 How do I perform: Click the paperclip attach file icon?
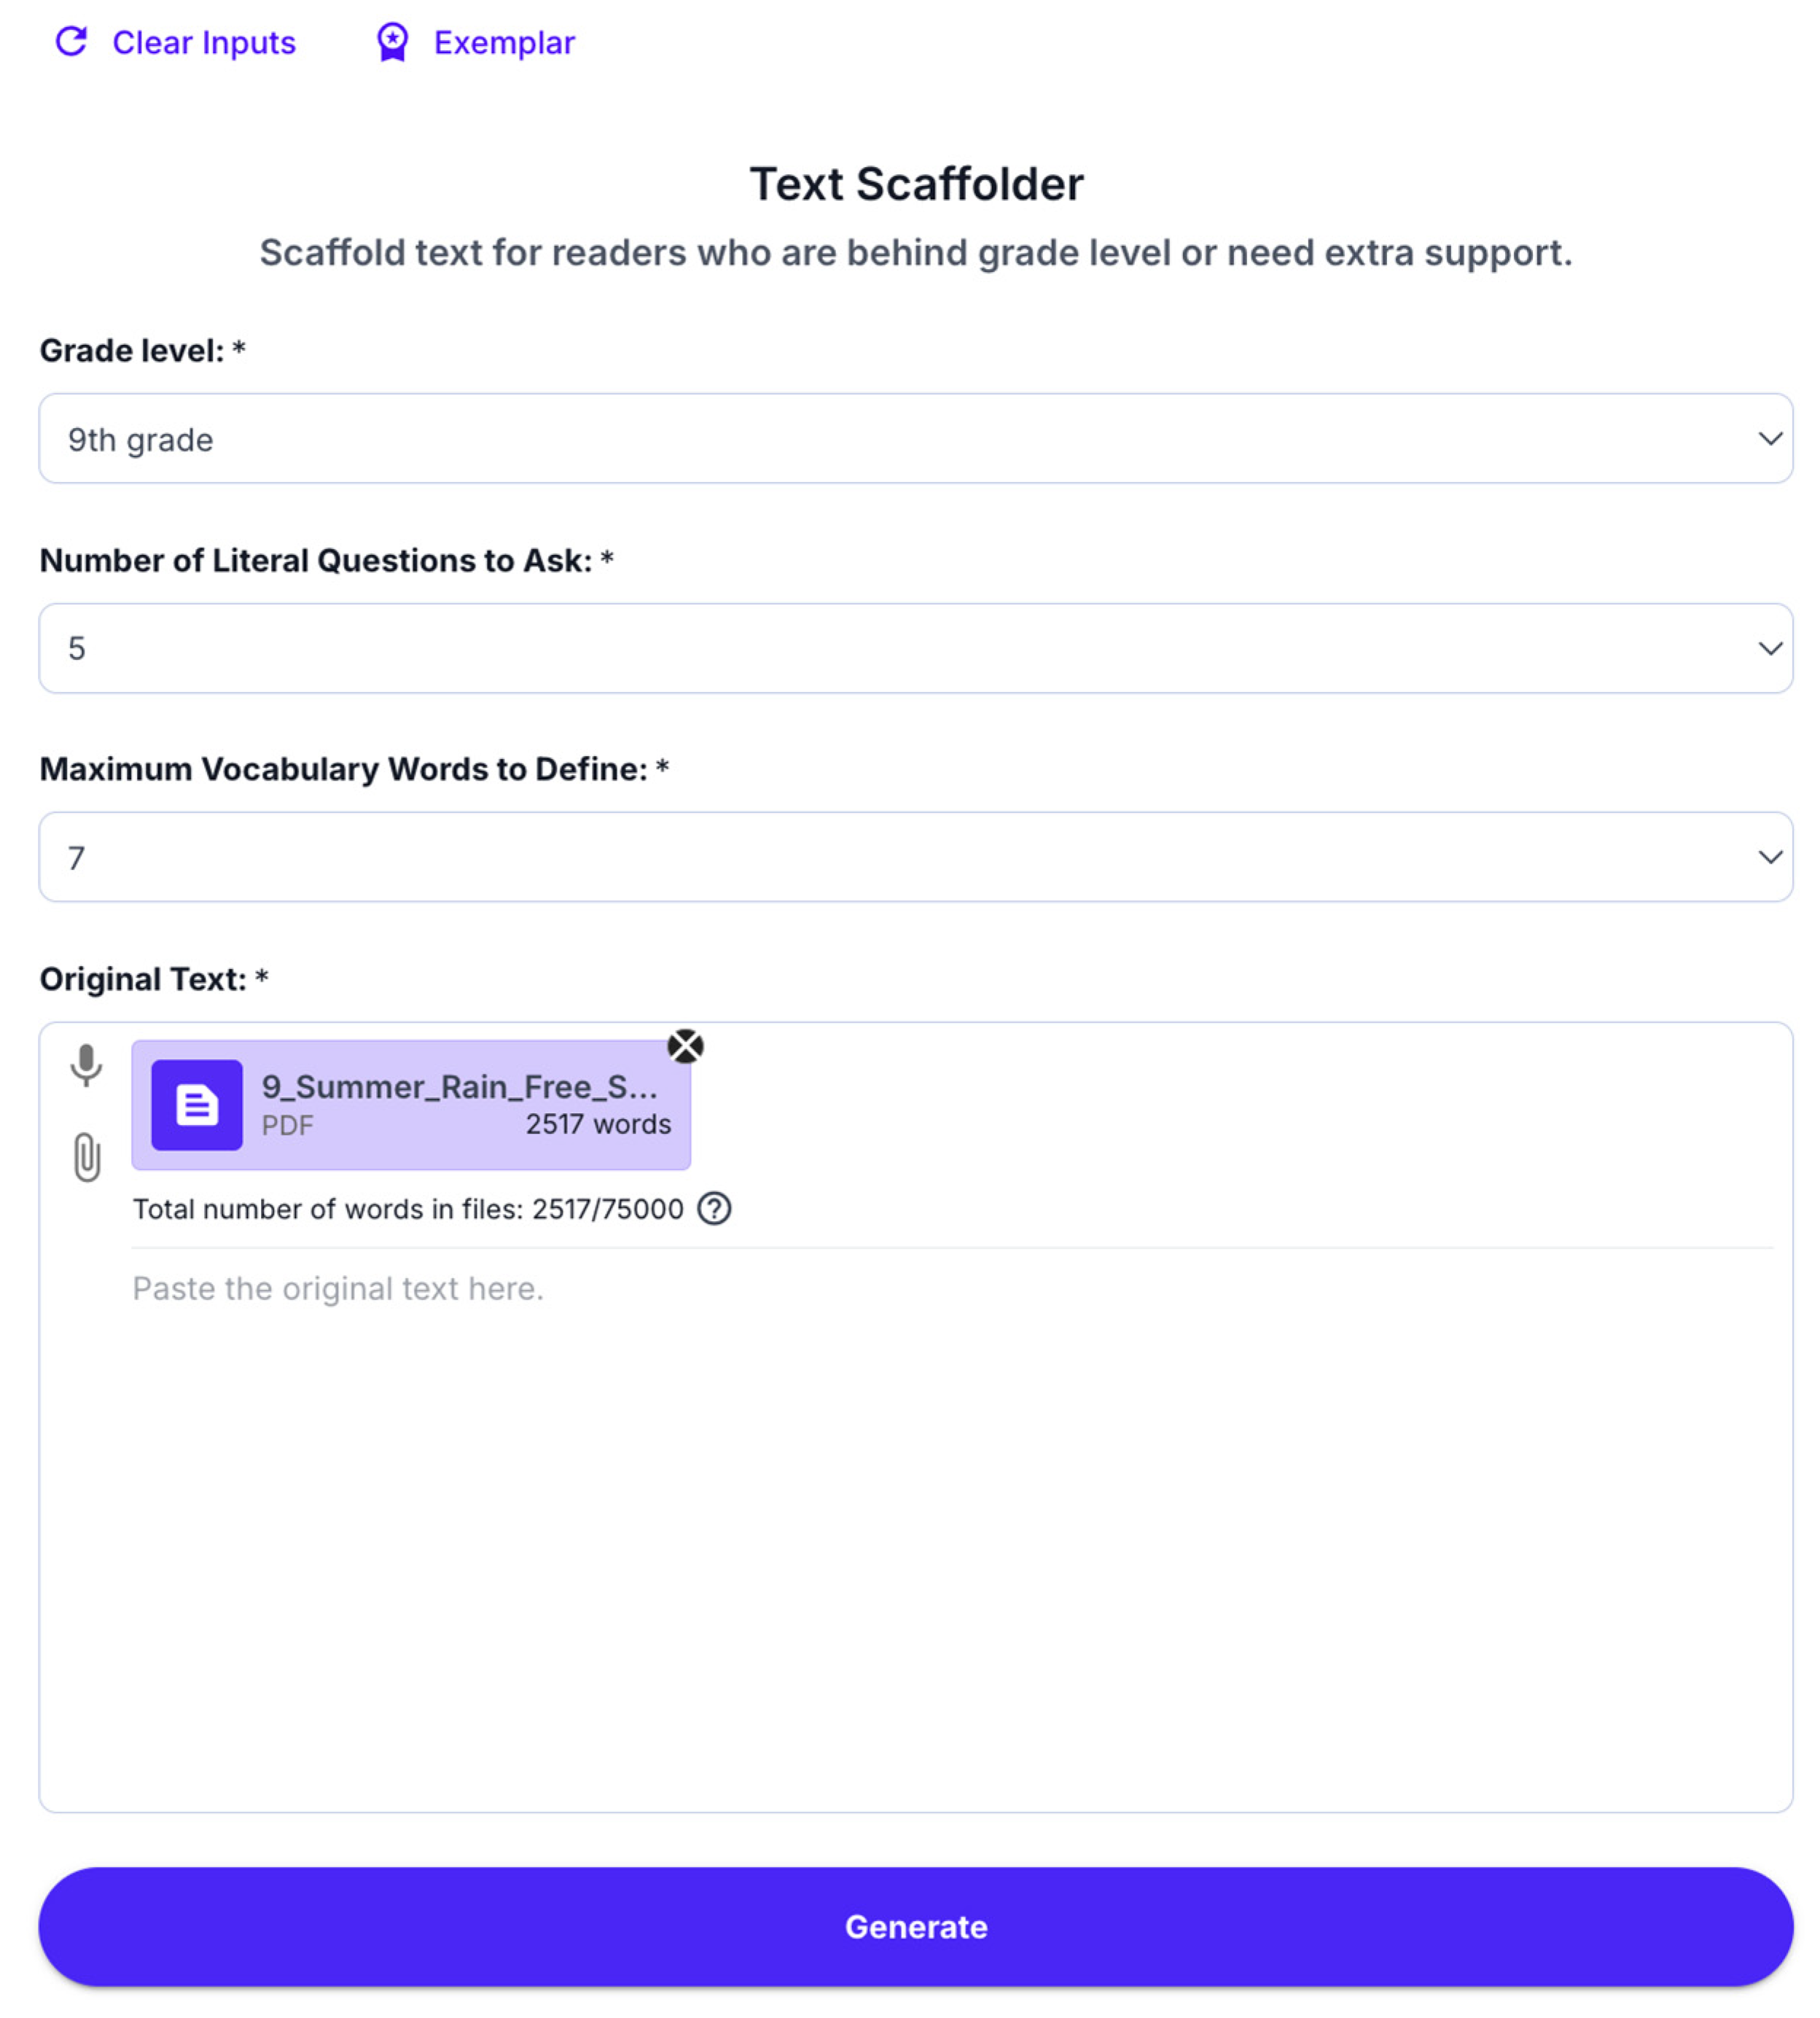[87, 1157]
